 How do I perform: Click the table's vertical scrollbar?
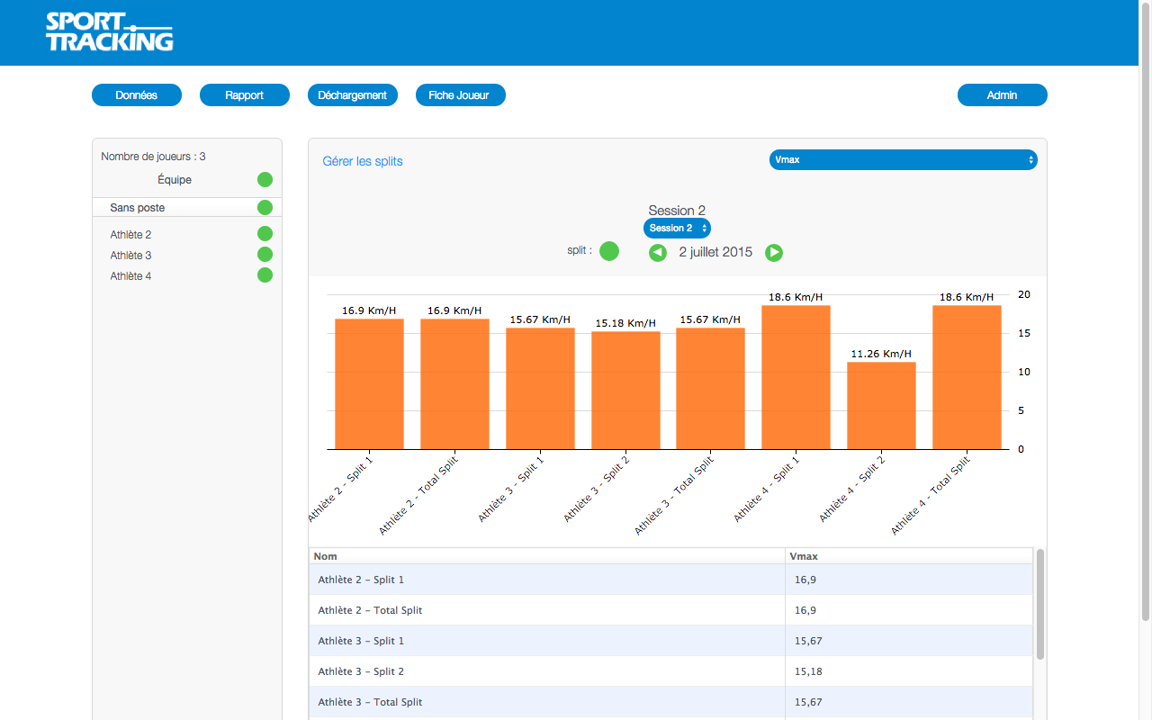1040,603
